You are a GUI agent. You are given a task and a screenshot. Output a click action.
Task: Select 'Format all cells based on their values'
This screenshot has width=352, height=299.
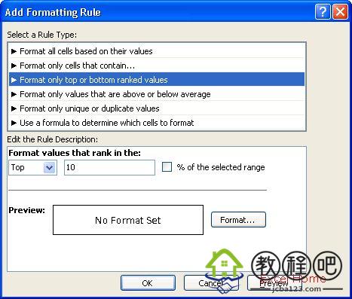point(157,51)
